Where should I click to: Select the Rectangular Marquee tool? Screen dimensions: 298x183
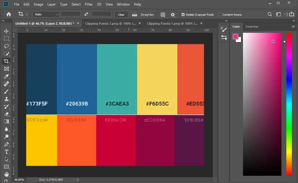tap(6, 39)
